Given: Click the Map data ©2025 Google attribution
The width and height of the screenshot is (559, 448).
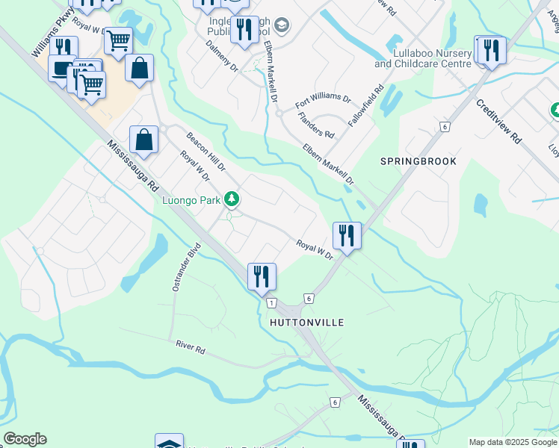Looking at the screenshot, I should [x=513, y=442].
